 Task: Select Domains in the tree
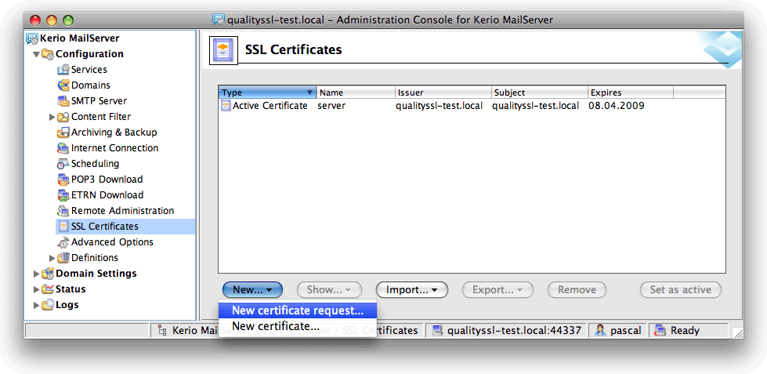click(91, 85)
